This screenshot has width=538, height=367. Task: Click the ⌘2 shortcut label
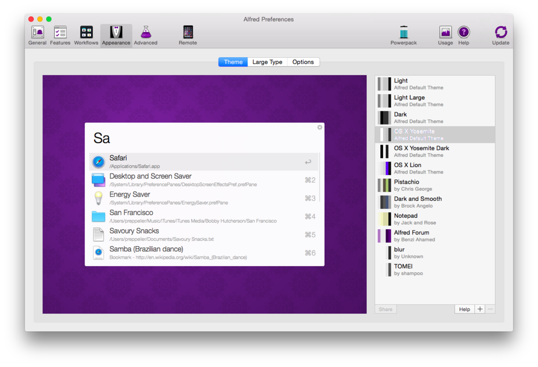click(x=310, y=180)
